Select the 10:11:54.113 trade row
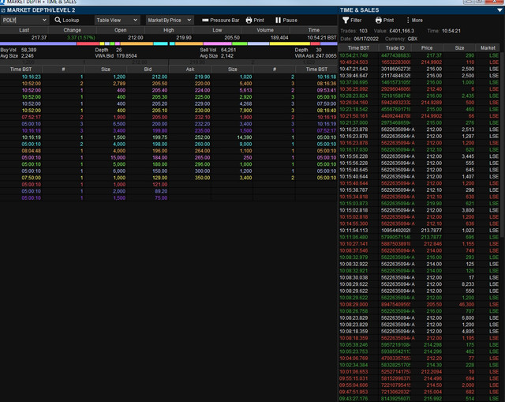 pyautogui.click(x=419, y=231)
